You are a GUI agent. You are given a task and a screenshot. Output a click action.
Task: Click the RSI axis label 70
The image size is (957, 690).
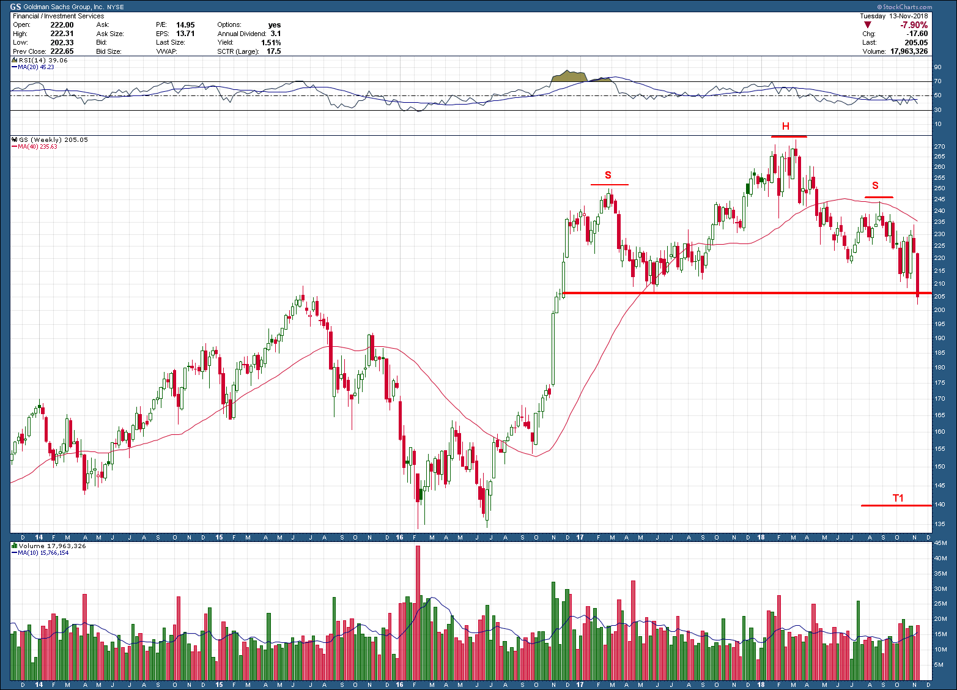[x=937, y=81]
